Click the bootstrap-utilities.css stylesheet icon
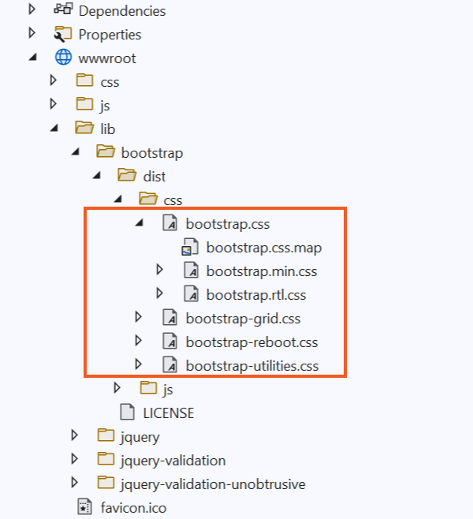 170,364
